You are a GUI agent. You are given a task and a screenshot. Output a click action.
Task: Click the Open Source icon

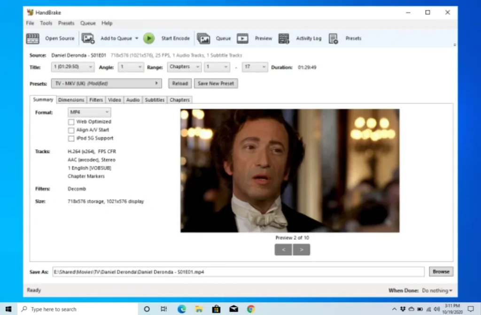click(33, 38)
